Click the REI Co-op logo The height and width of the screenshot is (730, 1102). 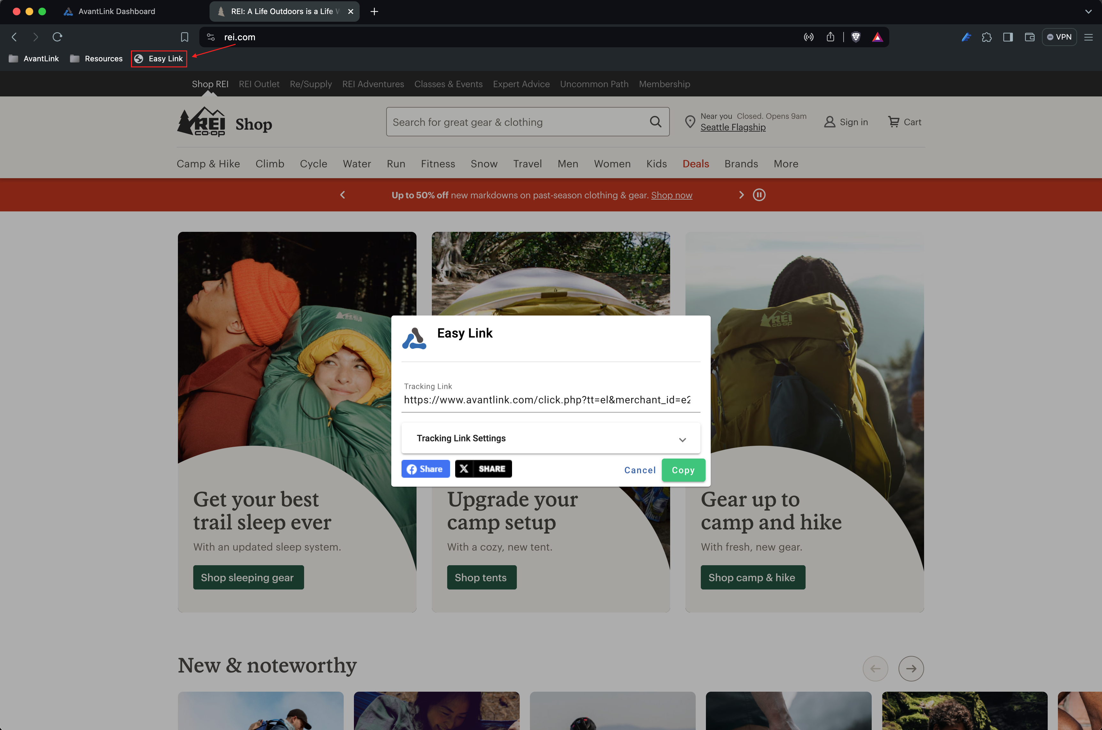pos(201,122)
